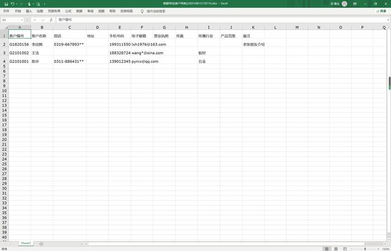Switch to Normal view icon
This screenshot has width=391, height=251.
[x=327, y=249]
